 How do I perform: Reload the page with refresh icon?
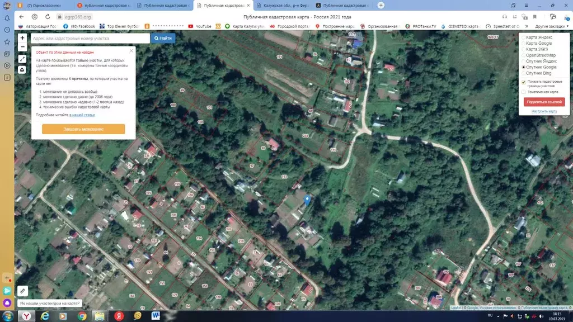[x=45, y=17]
